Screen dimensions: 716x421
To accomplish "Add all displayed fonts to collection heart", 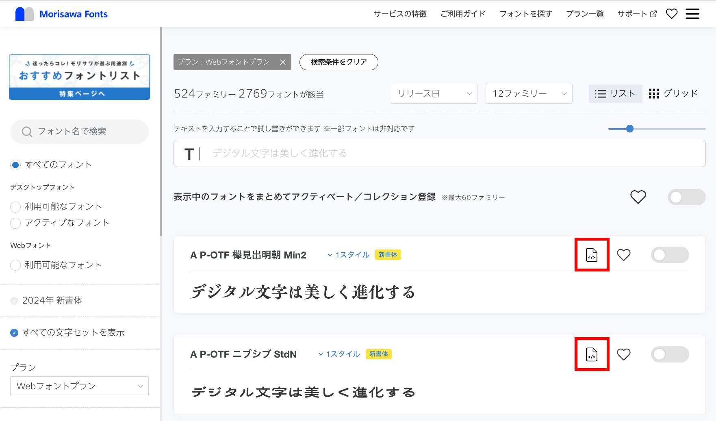I will (x=638, y=197).
